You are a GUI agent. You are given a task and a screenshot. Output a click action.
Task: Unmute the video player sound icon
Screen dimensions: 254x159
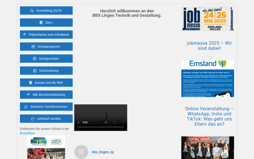[x=106, y=123]
